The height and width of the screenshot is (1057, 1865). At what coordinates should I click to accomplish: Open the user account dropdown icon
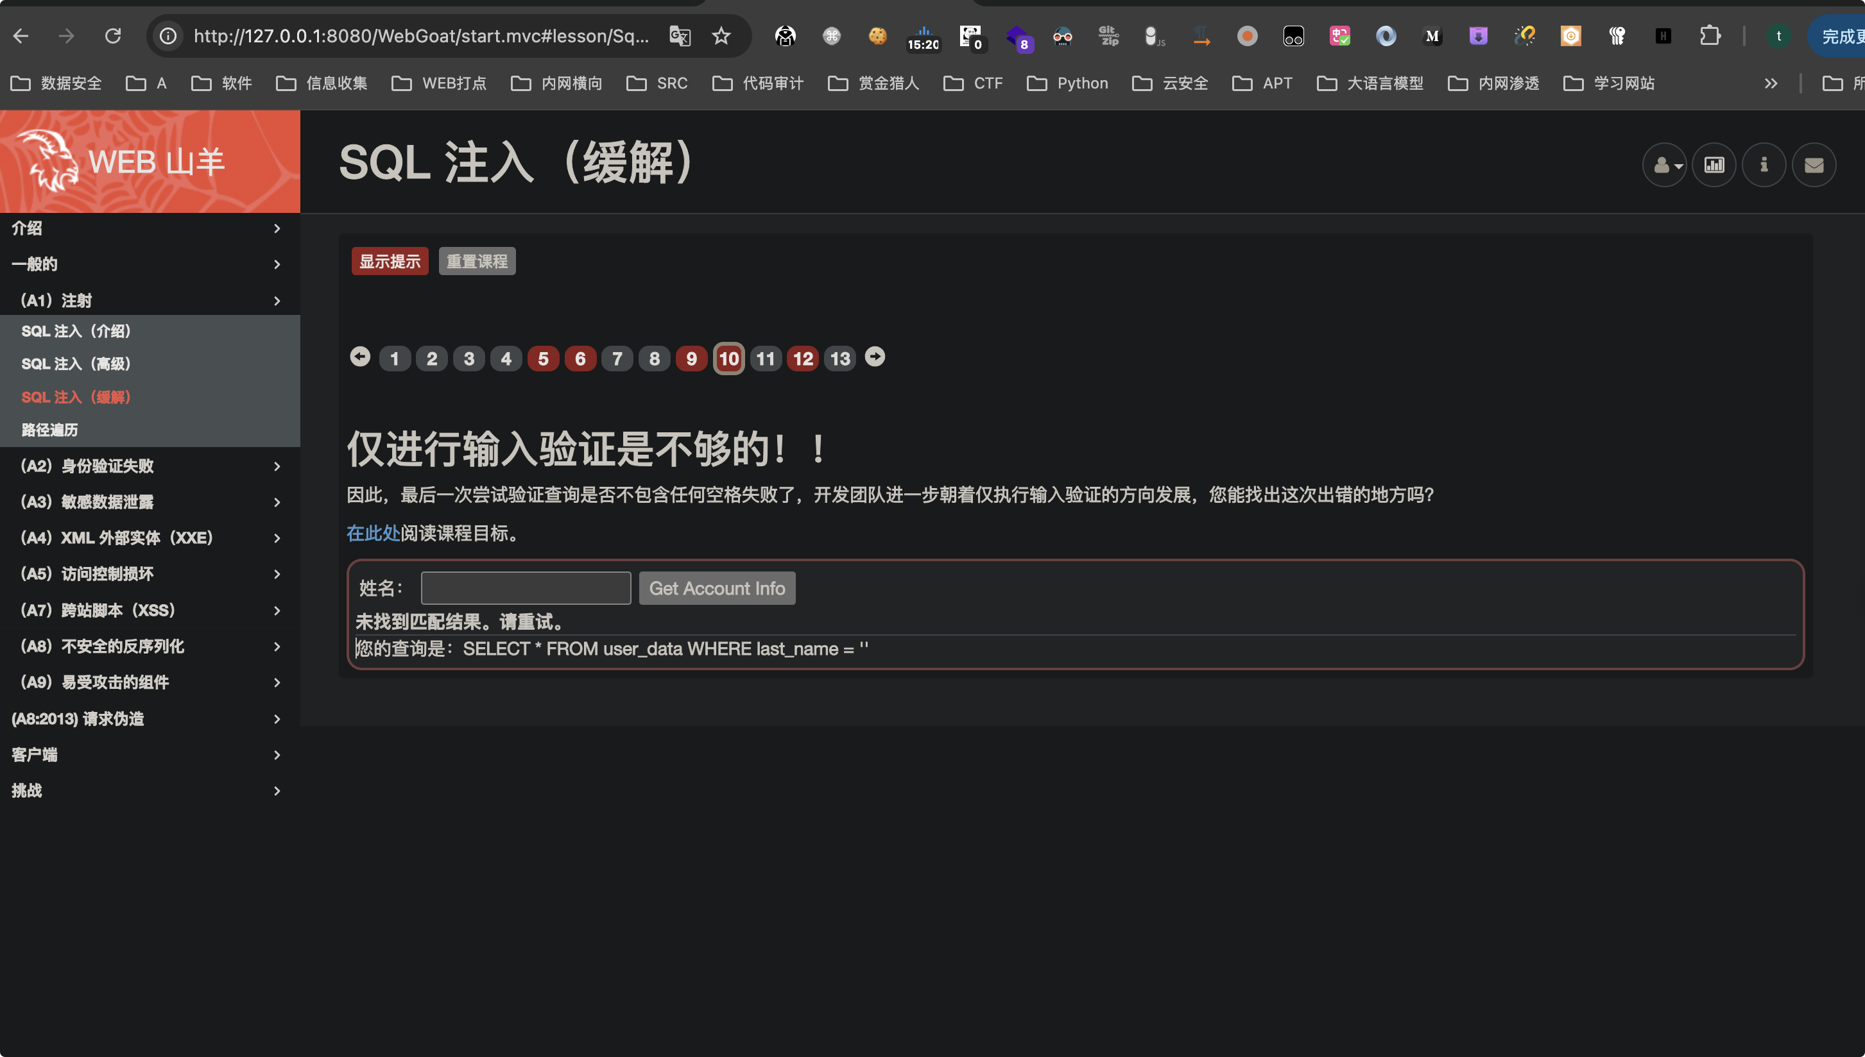(x=1665, y=165)
